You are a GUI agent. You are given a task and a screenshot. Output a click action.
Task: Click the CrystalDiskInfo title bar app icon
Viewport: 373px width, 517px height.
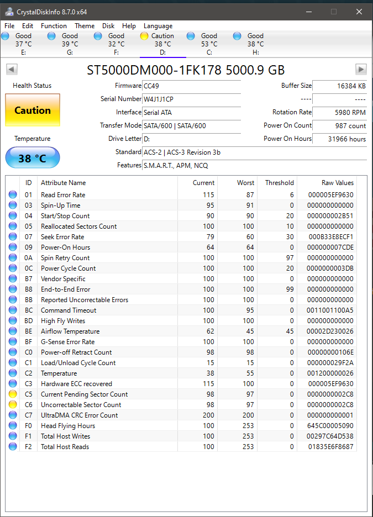(9, 12)
